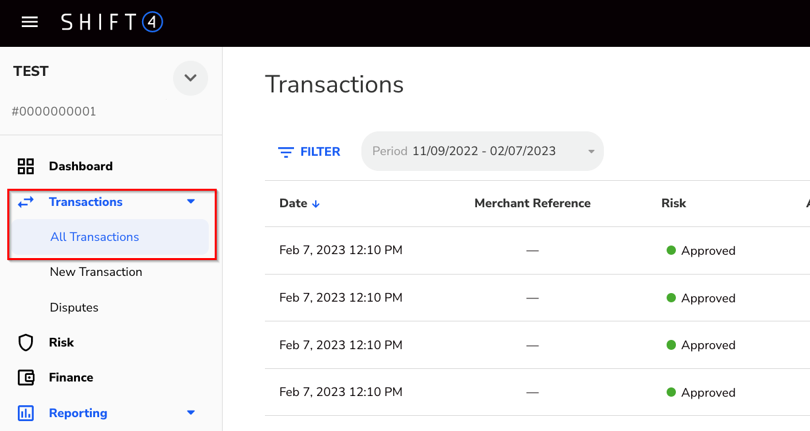Select the Dashboard grid icon
810x431 pixels.
[x=26, y=166]
